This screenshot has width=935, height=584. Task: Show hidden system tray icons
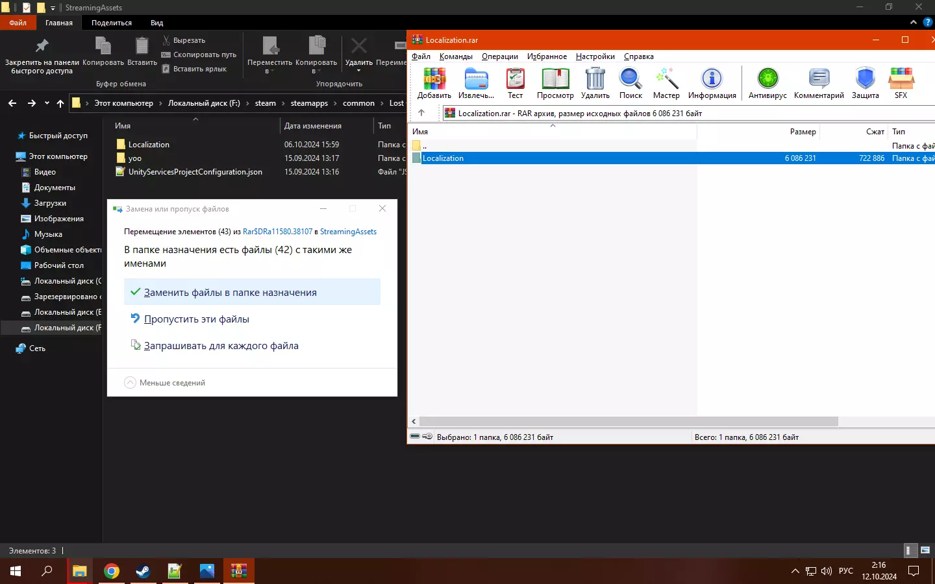tap(795, 571)
